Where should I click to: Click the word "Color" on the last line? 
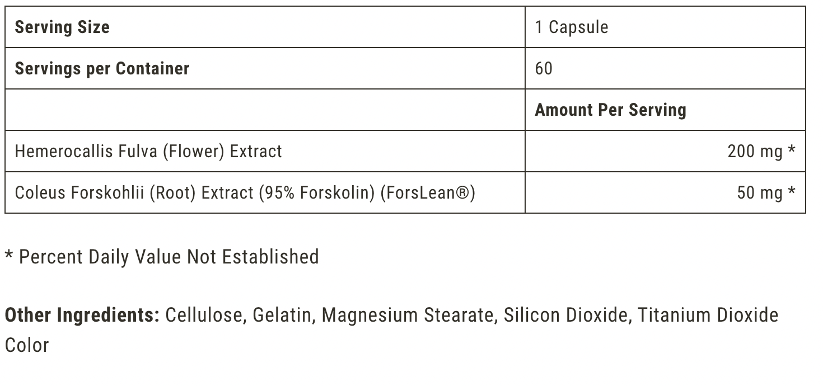[x=27, y=345]
